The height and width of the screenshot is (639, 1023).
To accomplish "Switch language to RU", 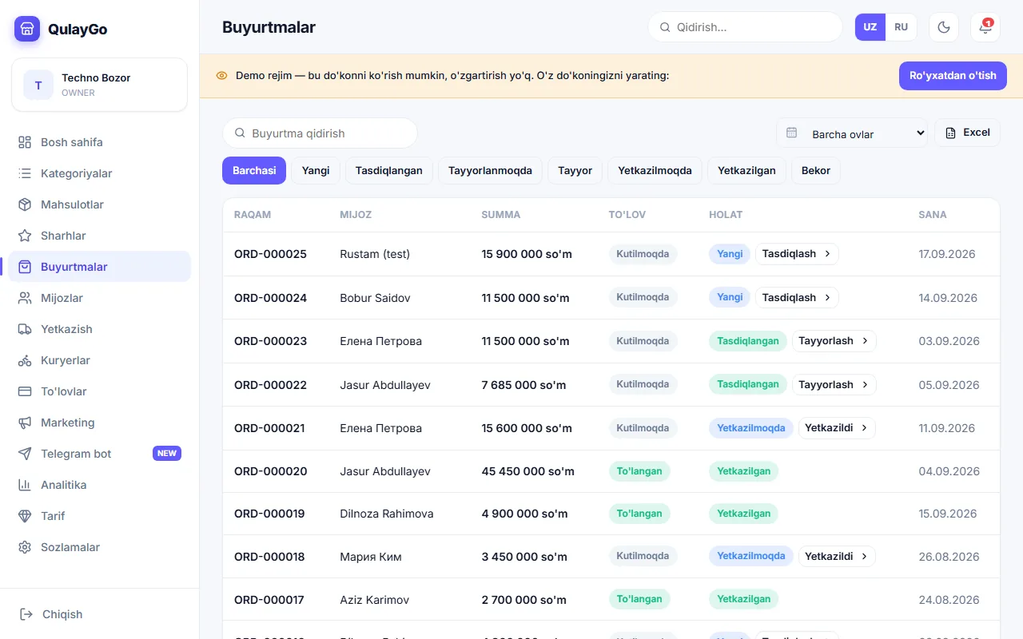I will [902, 27].
